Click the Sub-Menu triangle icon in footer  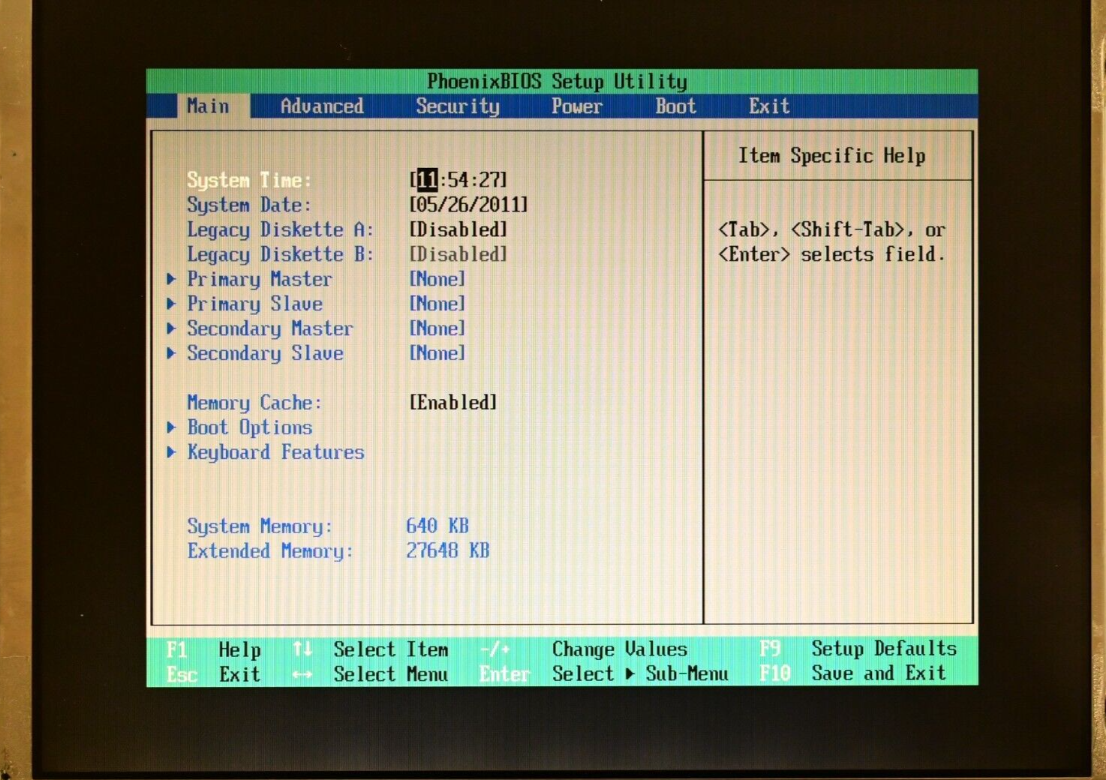[x=630, y=674]
